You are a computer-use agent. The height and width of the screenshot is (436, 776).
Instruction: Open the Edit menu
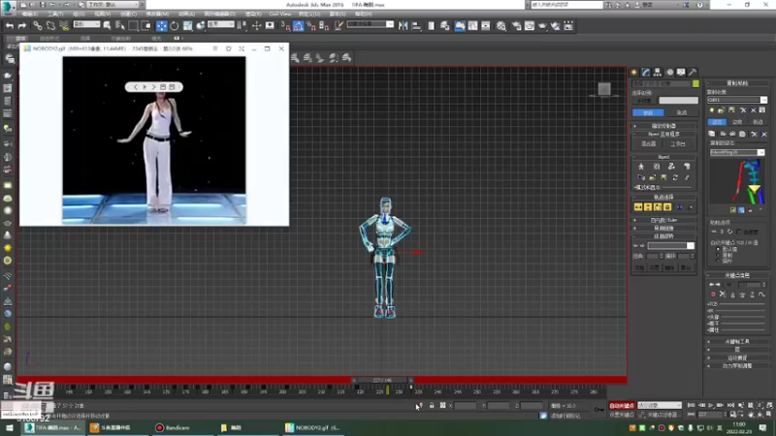(x=30, y=14)
